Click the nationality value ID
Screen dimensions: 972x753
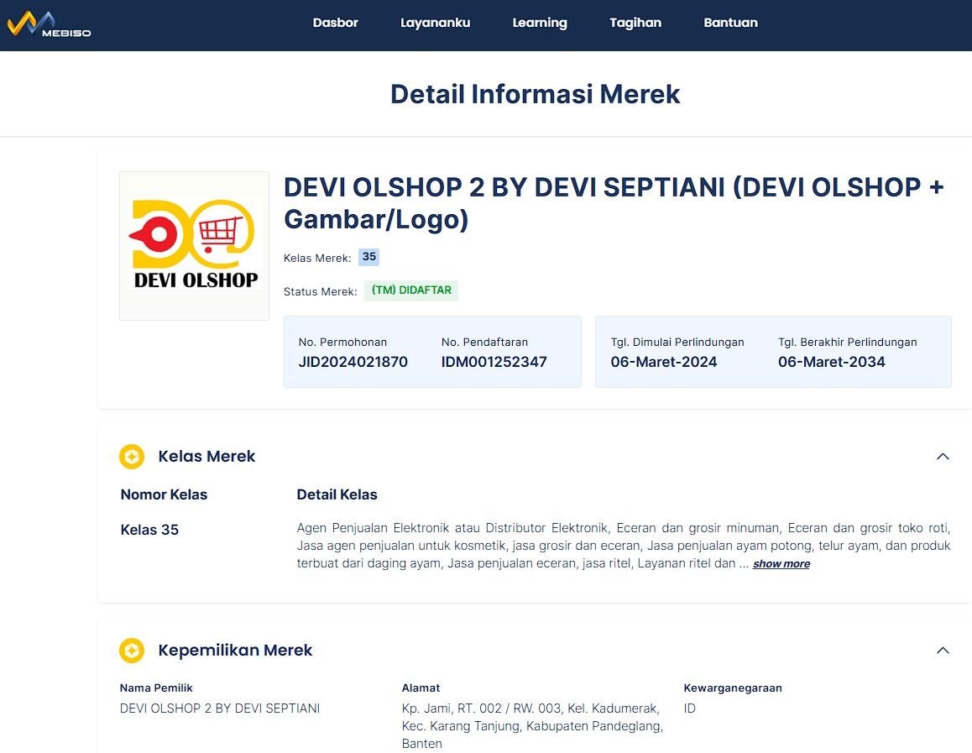click(x=689, y=709)
